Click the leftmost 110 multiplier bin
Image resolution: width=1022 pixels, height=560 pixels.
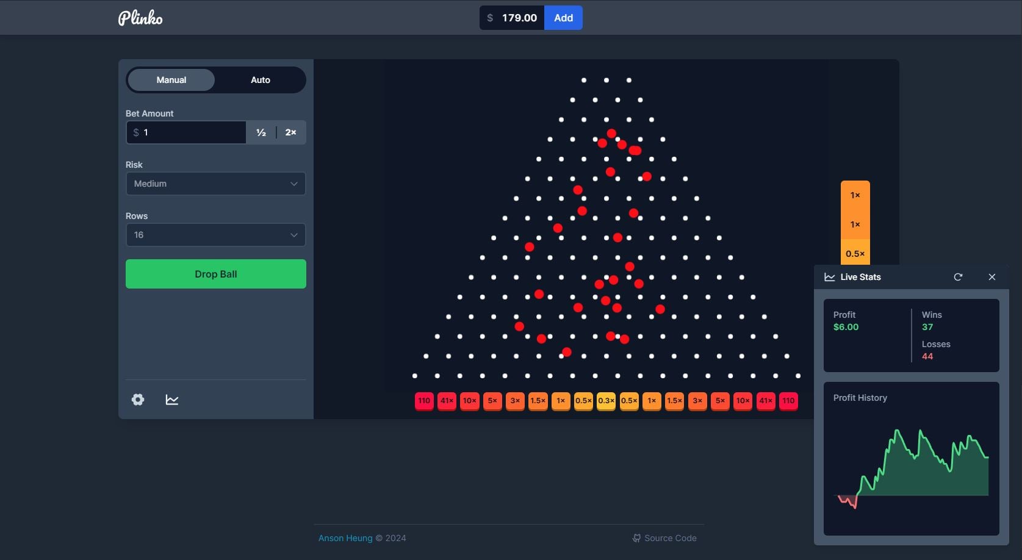click(x=424, y=401)
